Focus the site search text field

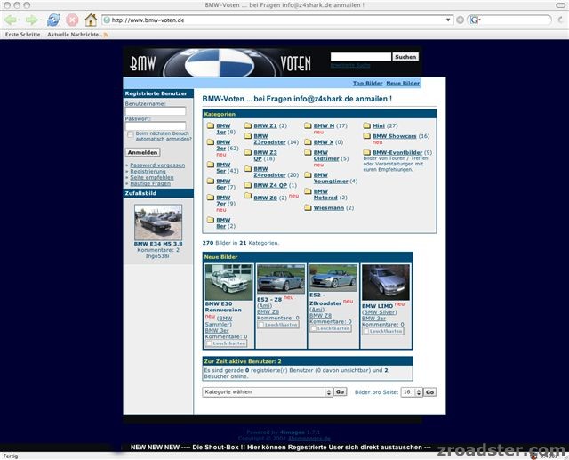tap(361, 57)
